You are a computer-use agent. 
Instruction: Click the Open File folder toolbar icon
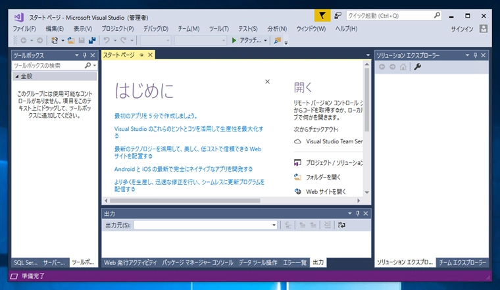pos(72,41)
